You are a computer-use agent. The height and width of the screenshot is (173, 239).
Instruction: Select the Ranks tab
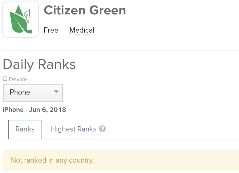click(x=25, y=129)
